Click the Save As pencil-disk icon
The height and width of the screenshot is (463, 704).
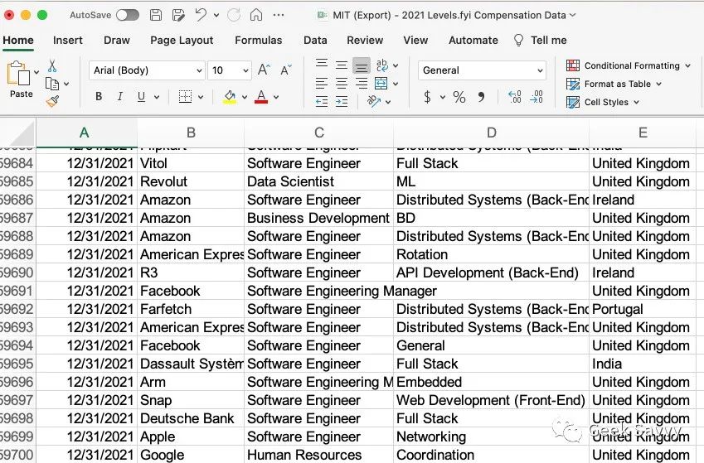(178, 15)
